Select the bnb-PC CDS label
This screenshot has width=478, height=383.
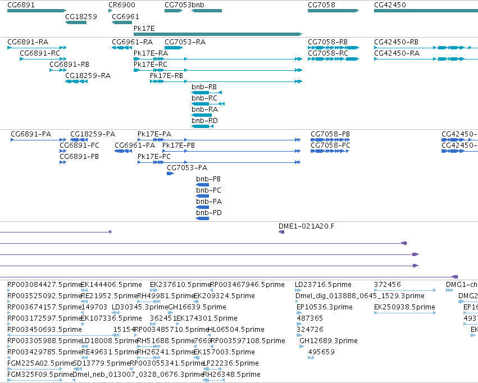(208, 190)
